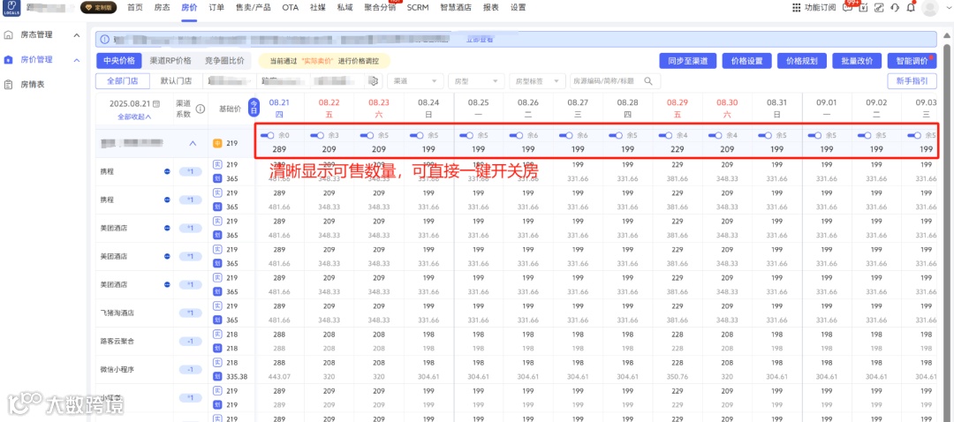Open the 房态 top menu
The width and height of the screenshot is (954, 422).
pos(163,8)
